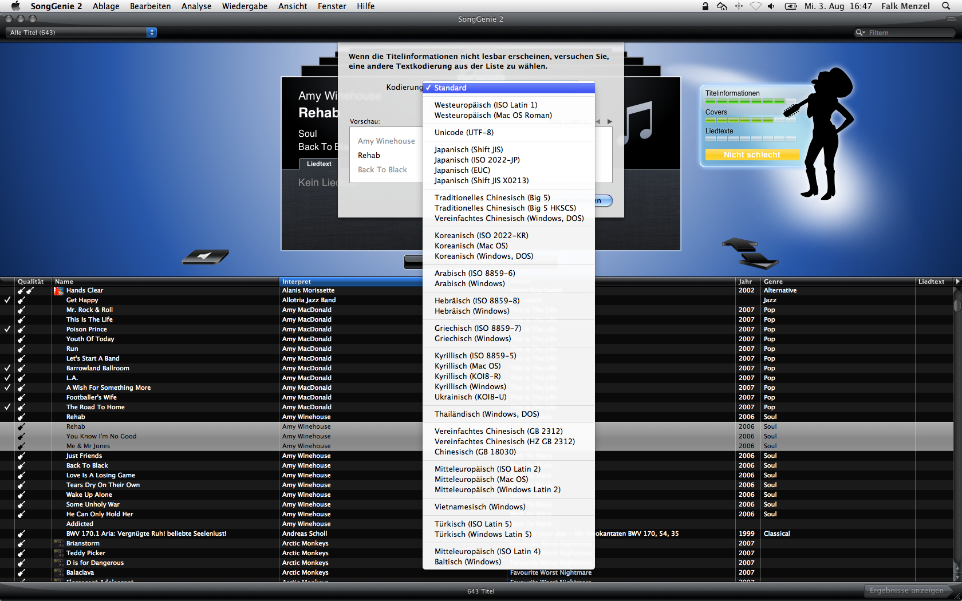Uncheck The Road To Home row checkmark
Screen dimensions: 962x601
pos(7,408)
